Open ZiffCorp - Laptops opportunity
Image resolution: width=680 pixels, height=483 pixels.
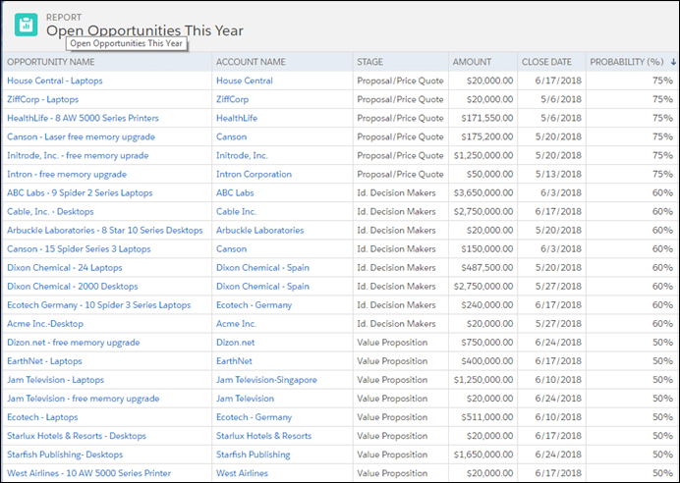tap(42, 99)
